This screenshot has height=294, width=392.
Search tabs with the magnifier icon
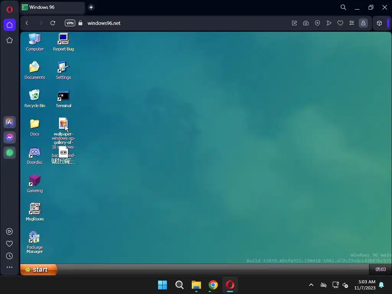pos(343,7)
